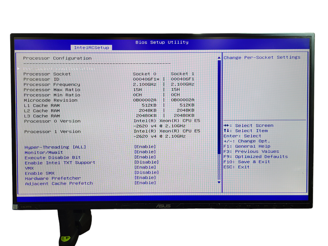This screenshot has height=246, width=328.
Task: Change Enable SMX Disable value
Action: [x=147, y=172]
